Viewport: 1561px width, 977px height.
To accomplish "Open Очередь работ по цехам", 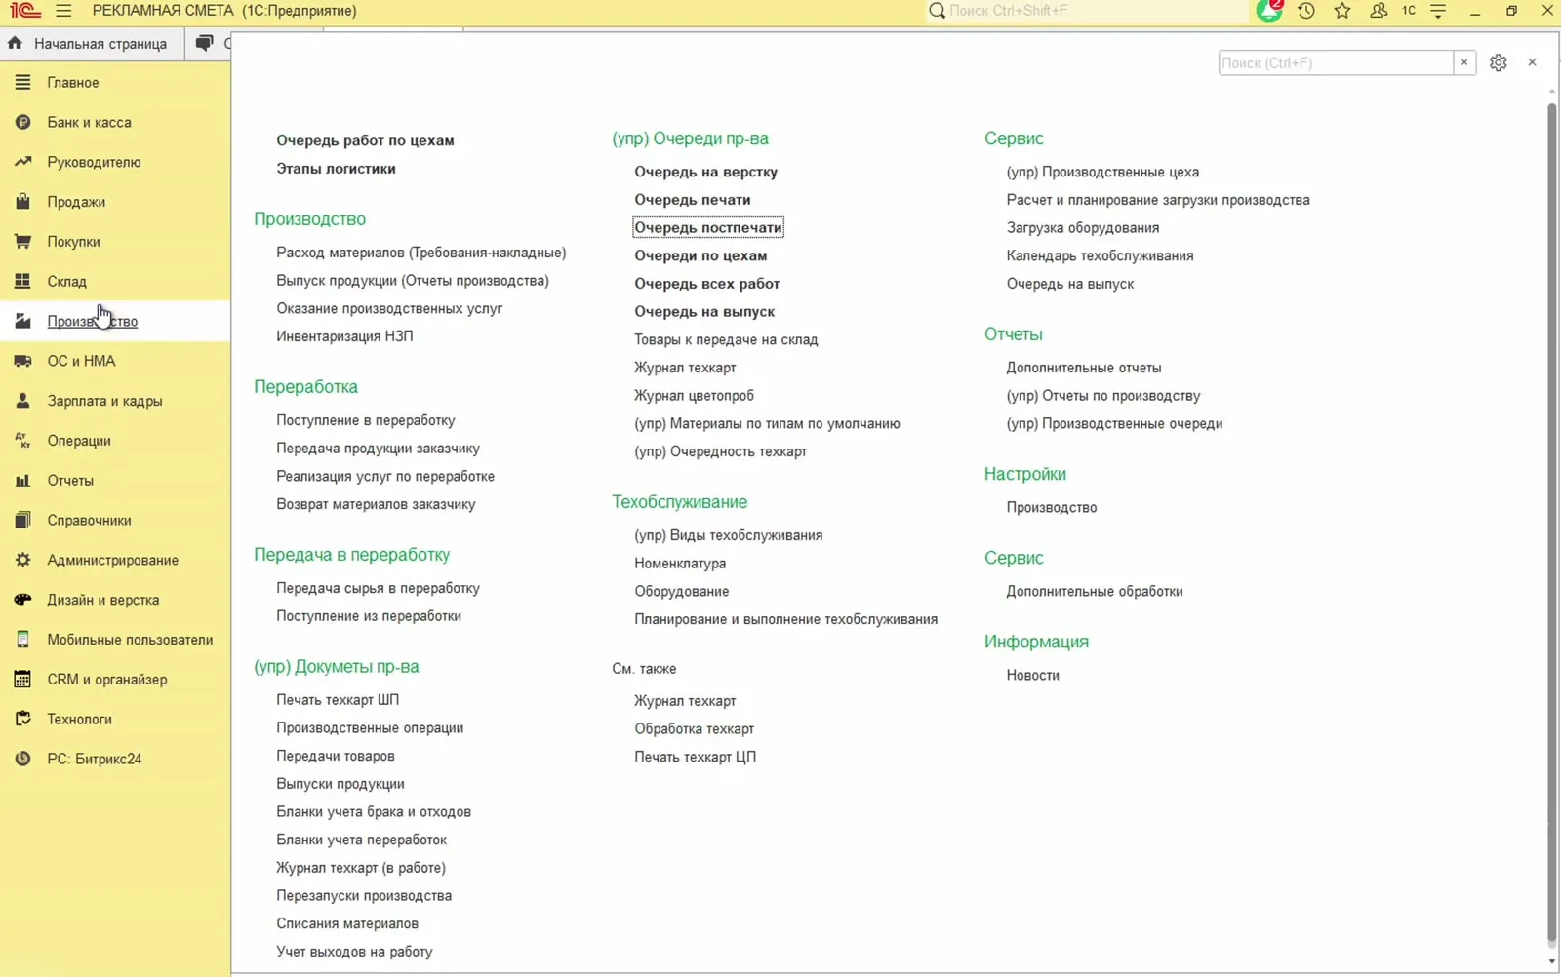I will coord(365,140).
